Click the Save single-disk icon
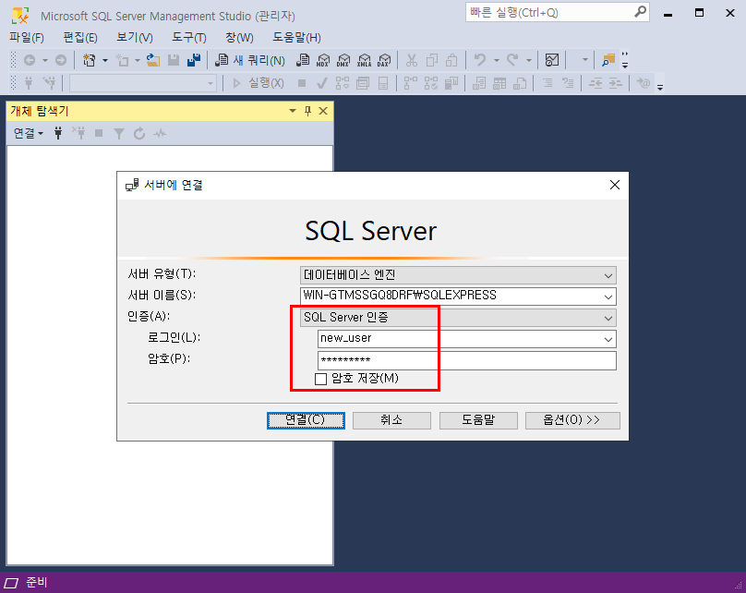The image size is (746, 593). click(174, 60)
